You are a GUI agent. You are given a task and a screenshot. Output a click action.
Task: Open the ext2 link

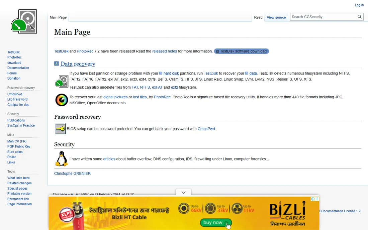pos(174,87)
